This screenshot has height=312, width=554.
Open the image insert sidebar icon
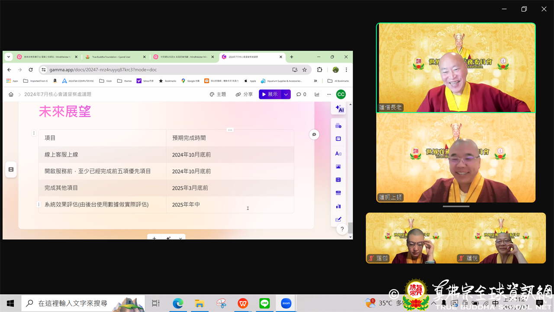338,167
